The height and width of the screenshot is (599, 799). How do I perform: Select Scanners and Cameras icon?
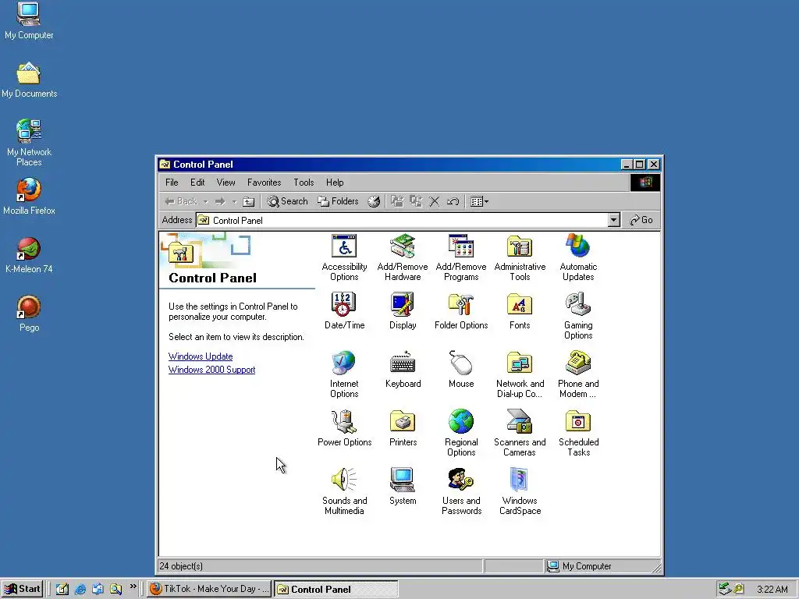tap(520, 433)
